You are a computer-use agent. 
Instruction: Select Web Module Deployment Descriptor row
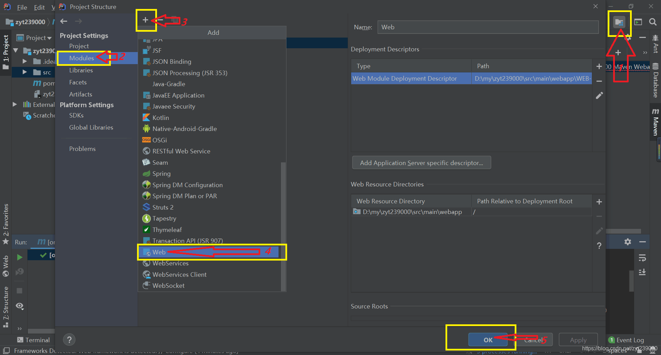tap(471, 78)
